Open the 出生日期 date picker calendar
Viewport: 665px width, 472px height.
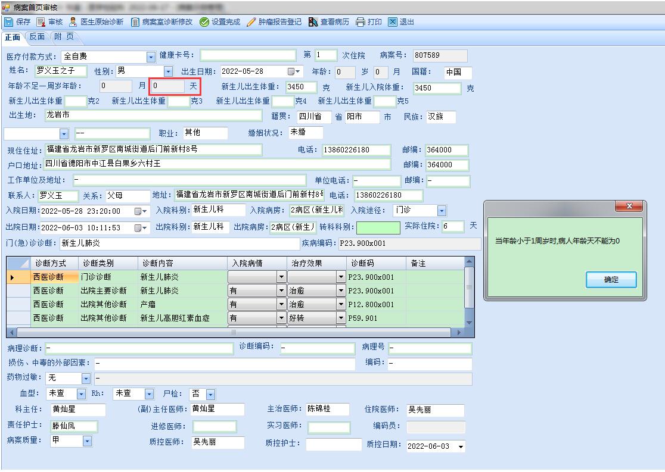click(294, 71)
